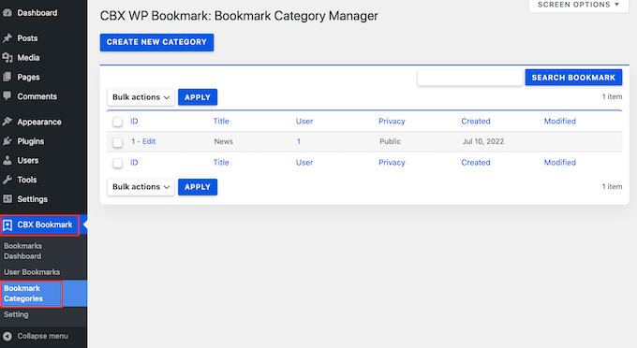The image size is (637, 348).
Task: Open the Settings menu item
Action: pos(32,199)
